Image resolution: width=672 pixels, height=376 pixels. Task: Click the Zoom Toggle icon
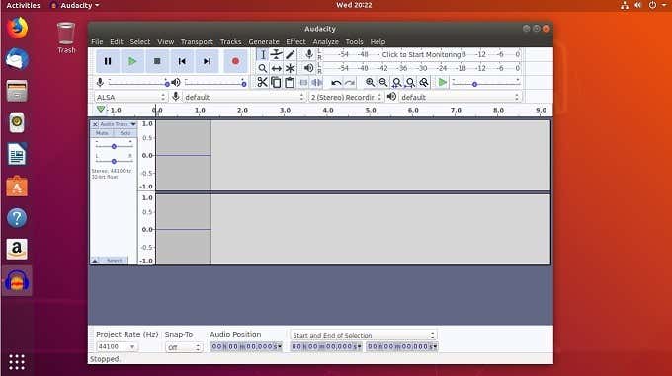pyautogui.click(x=424, y=82)
